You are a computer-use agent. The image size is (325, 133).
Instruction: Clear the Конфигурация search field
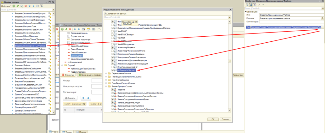point(53,9)
